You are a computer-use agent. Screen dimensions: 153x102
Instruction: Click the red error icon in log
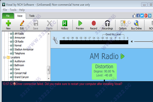pos(15,84)
